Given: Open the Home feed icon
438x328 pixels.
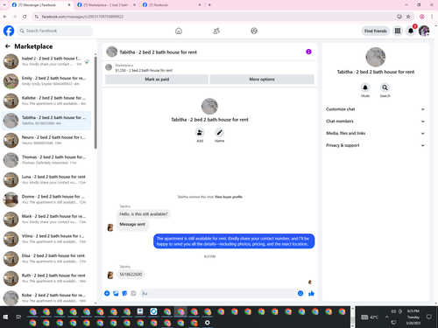Looking at the screenshot, I should pos(179,31).
